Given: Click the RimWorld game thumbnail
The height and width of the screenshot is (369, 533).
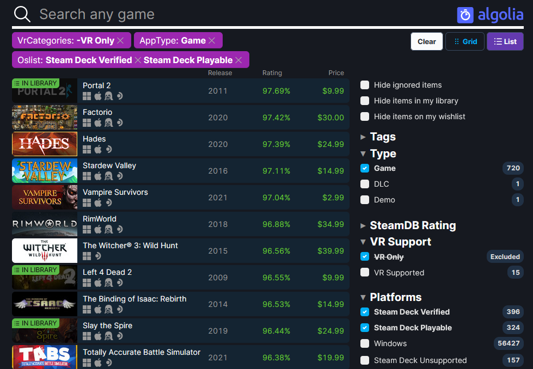Looking at the screenshot, I should tap(45, 224).
